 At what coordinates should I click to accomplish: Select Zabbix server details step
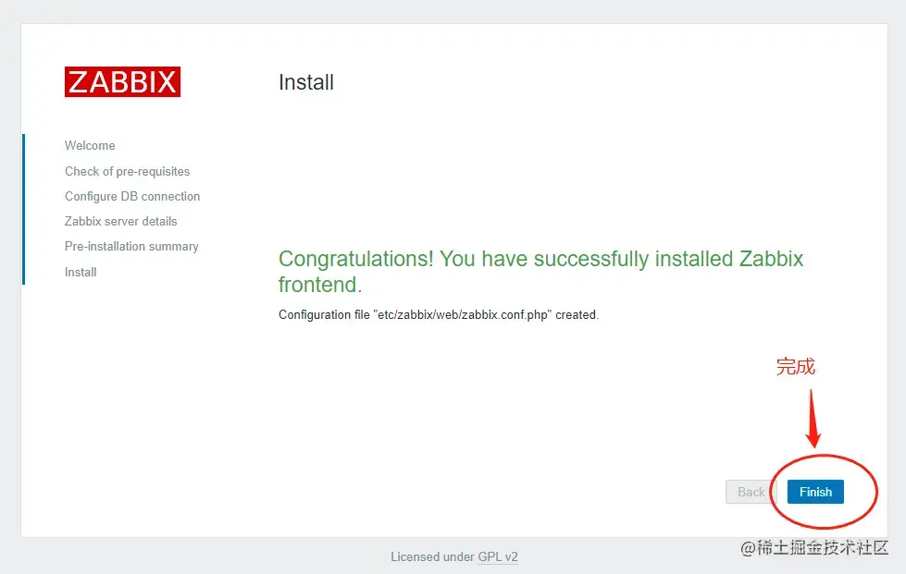120,221
